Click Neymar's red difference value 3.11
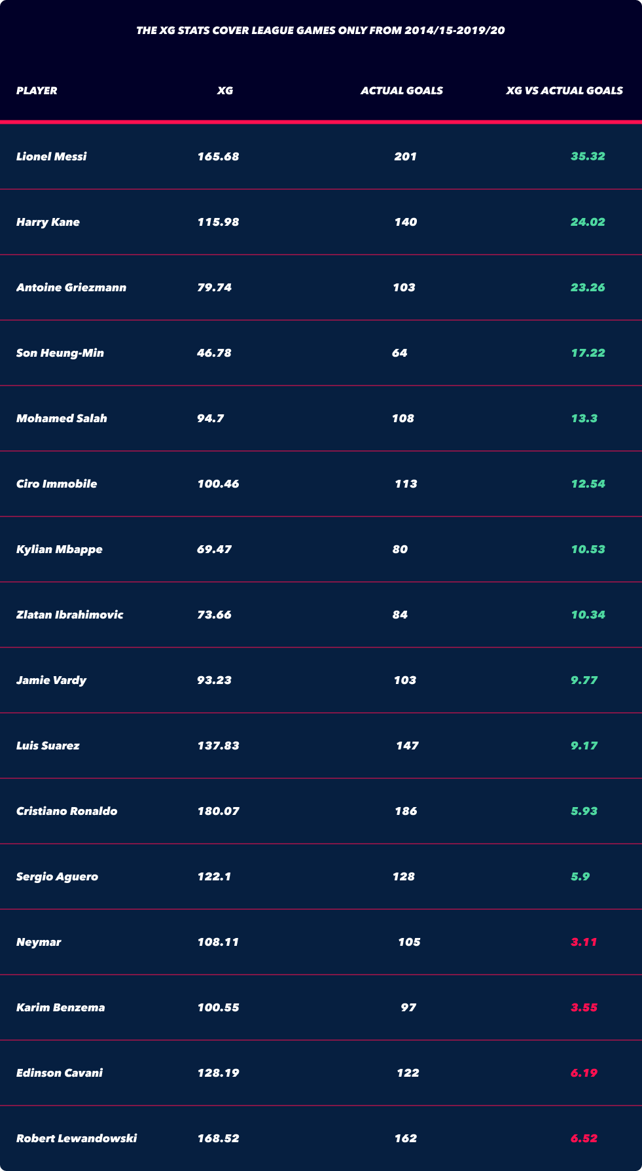Screen dimensions: 642x1171 point(584,942)
